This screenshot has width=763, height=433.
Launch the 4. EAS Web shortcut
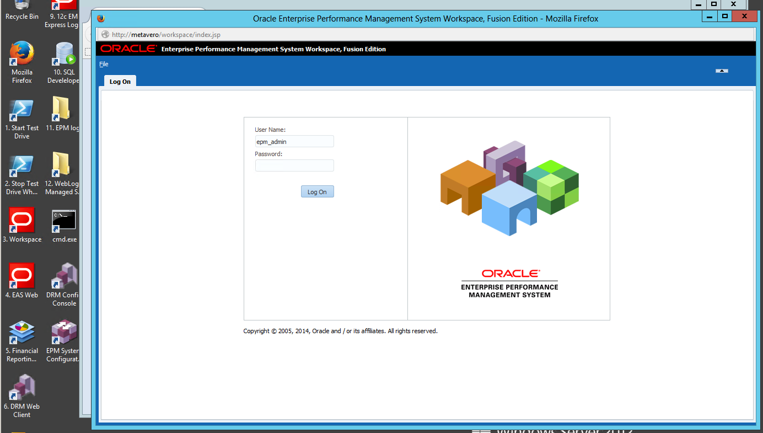pyautogui.click(x=22, y=281)
